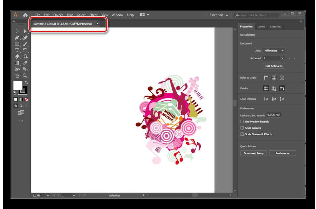
Task: Choose the Eyedropper tool
Action: [x=25, y=63]
